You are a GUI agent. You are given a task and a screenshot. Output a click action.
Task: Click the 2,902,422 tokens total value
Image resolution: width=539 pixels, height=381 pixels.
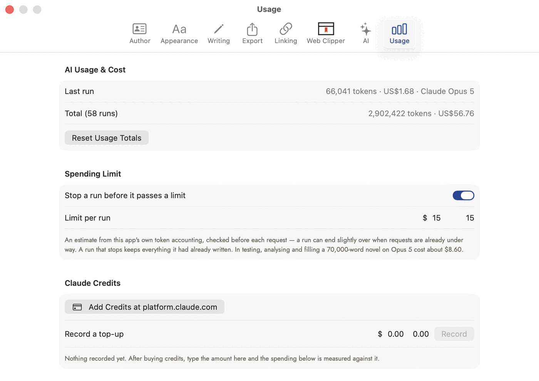(421, 114)
